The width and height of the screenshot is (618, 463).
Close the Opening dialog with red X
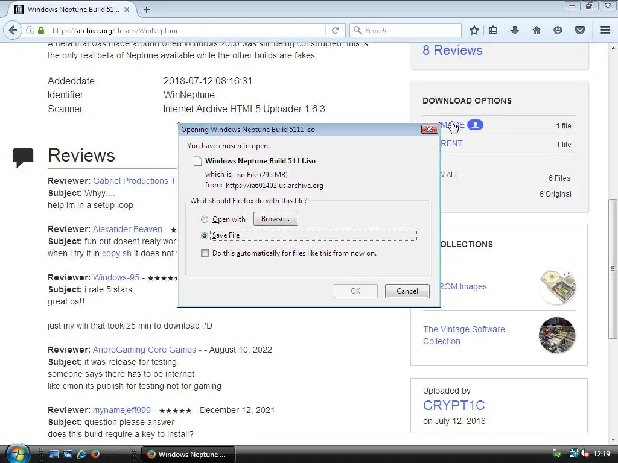(x=429, y=129)
